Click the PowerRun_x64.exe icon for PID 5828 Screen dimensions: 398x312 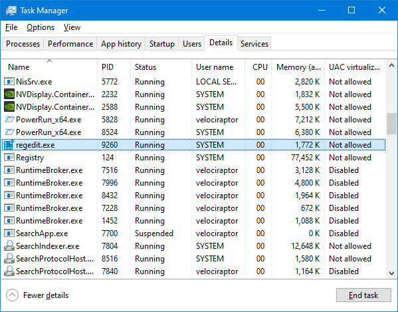(9, 120)
